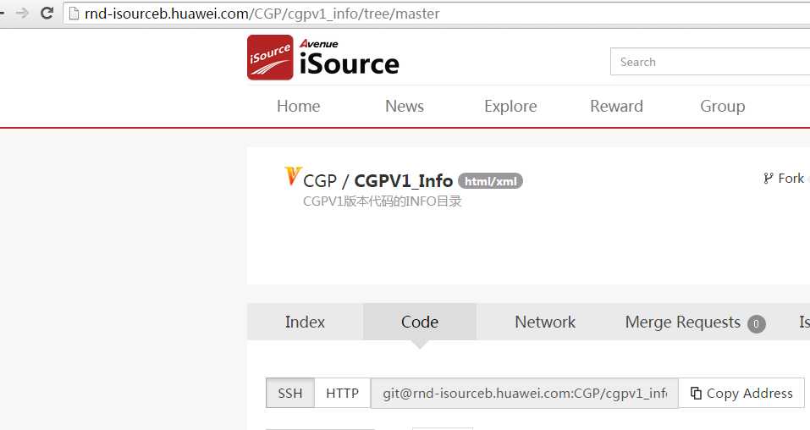This screenshot has height=430, width=810.
Task: Click the Merge Requests count badge
Action: coord(757,324)
